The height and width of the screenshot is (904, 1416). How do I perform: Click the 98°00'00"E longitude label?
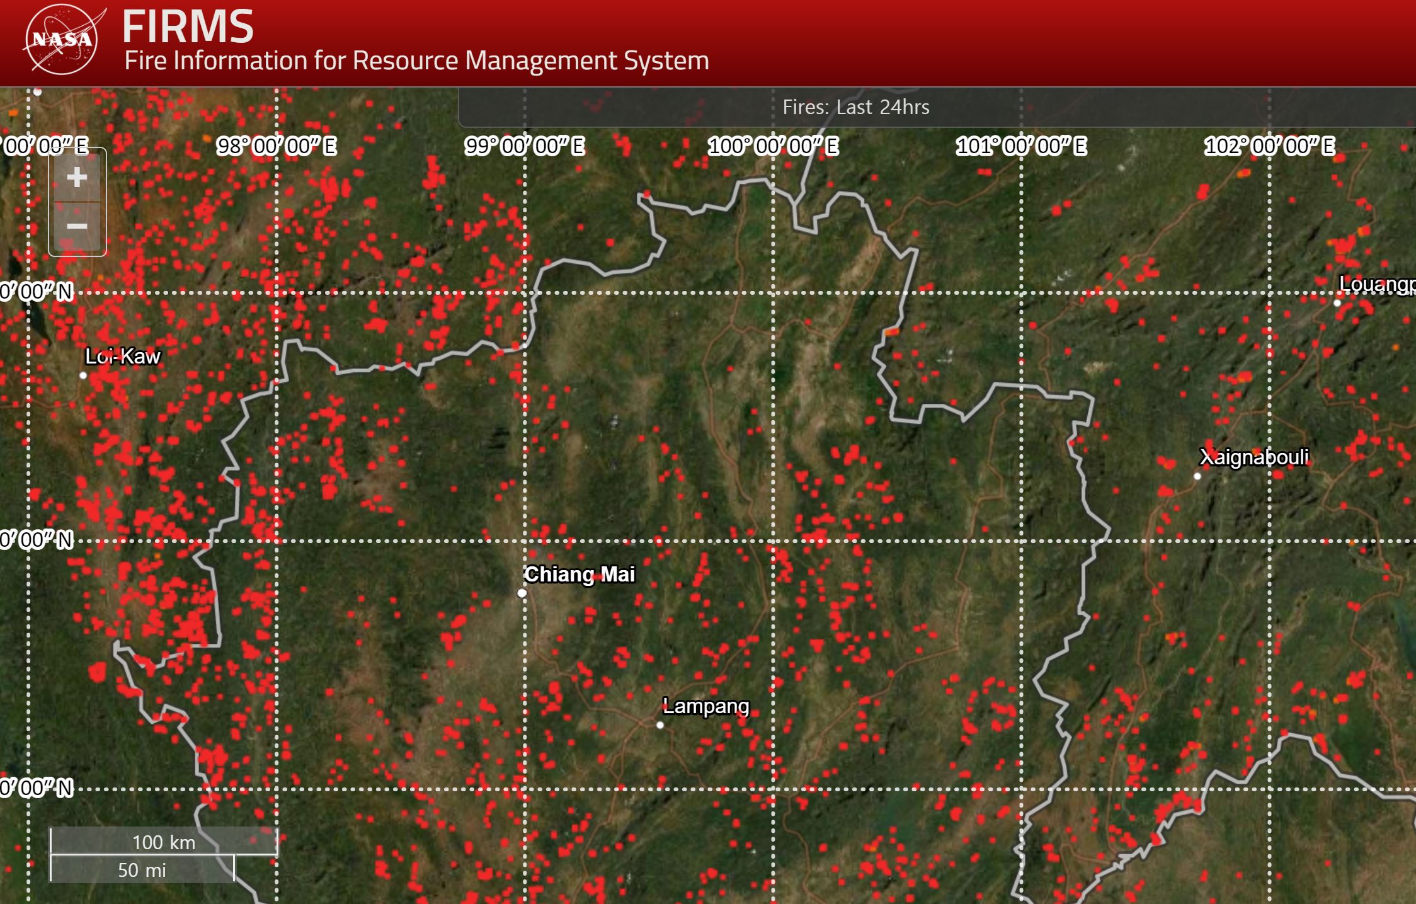coord(277,146)
